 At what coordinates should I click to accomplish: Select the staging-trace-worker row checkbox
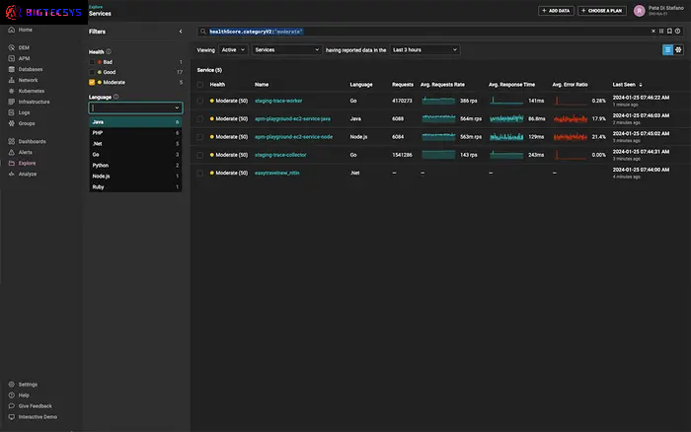(200, 101)
